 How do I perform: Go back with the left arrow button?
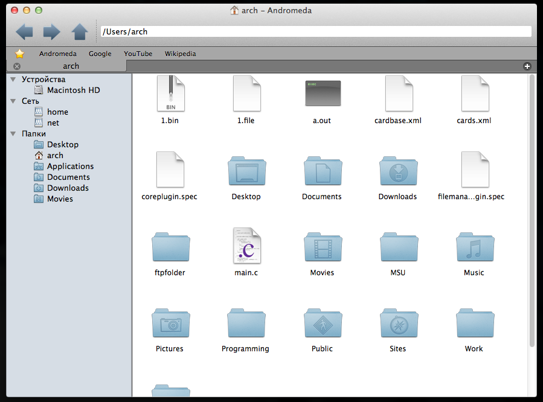(x=24, y=32)
